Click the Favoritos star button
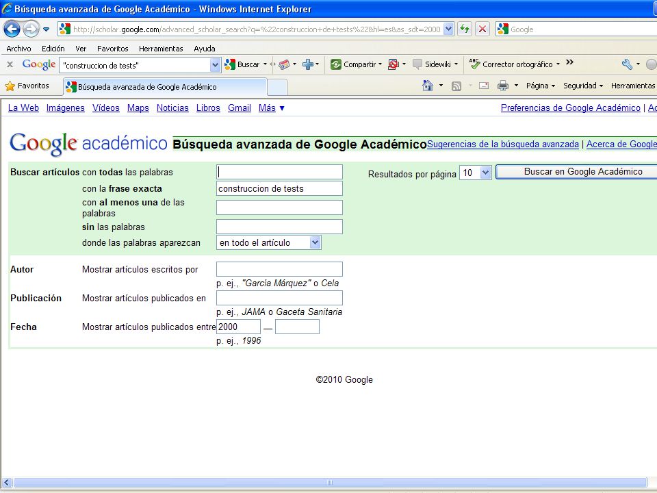 tap(27, 86)
